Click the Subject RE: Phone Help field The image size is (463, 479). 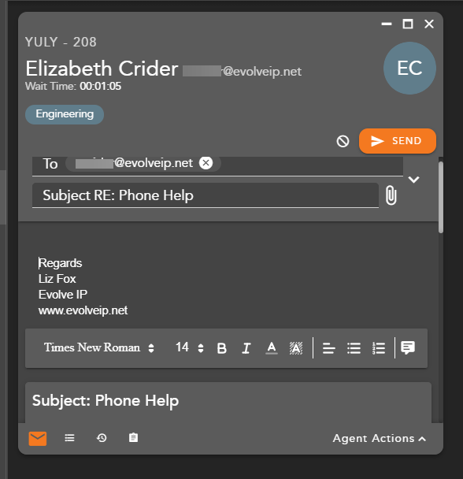click(x=206, y=195)
